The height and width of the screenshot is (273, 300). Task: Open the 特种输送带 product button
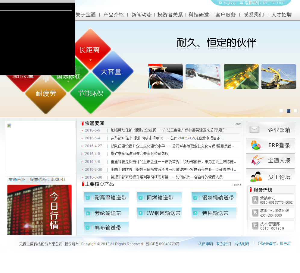(214, 213)
